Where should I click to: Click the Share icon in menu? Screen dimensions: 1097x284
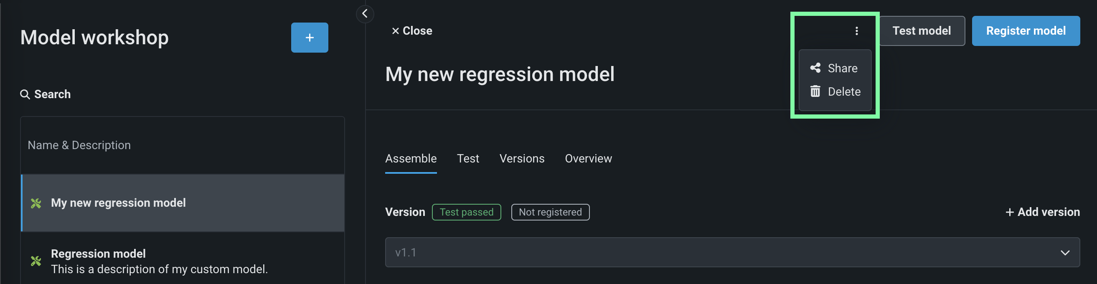(815, 68)
